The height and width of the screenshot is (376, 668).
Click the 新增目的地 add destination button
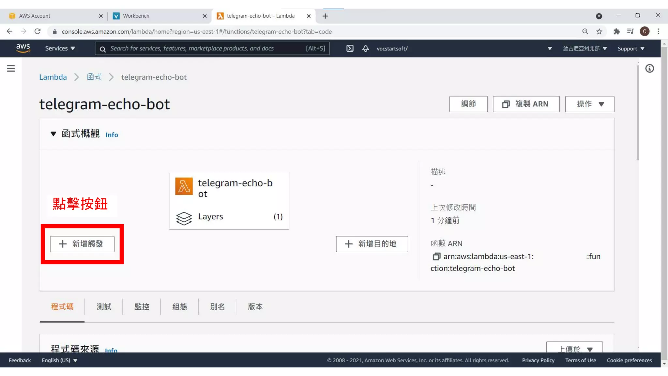pyautogui.click(x=372, y=244)
